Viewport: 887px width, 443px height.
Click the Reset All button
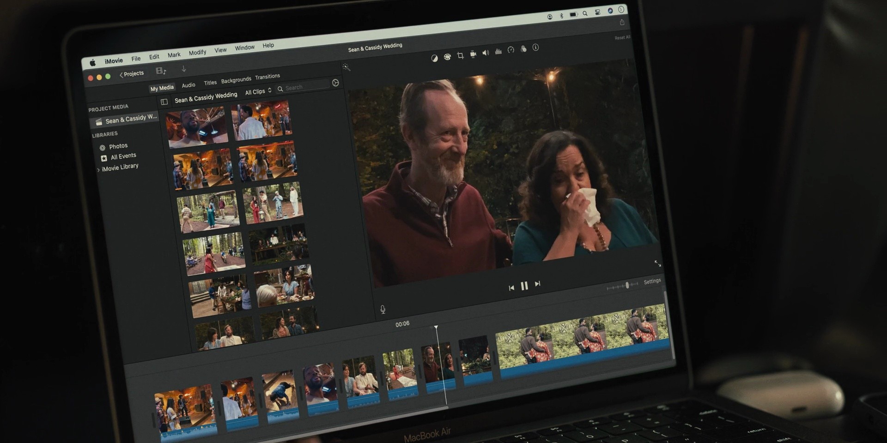(622, 37)
